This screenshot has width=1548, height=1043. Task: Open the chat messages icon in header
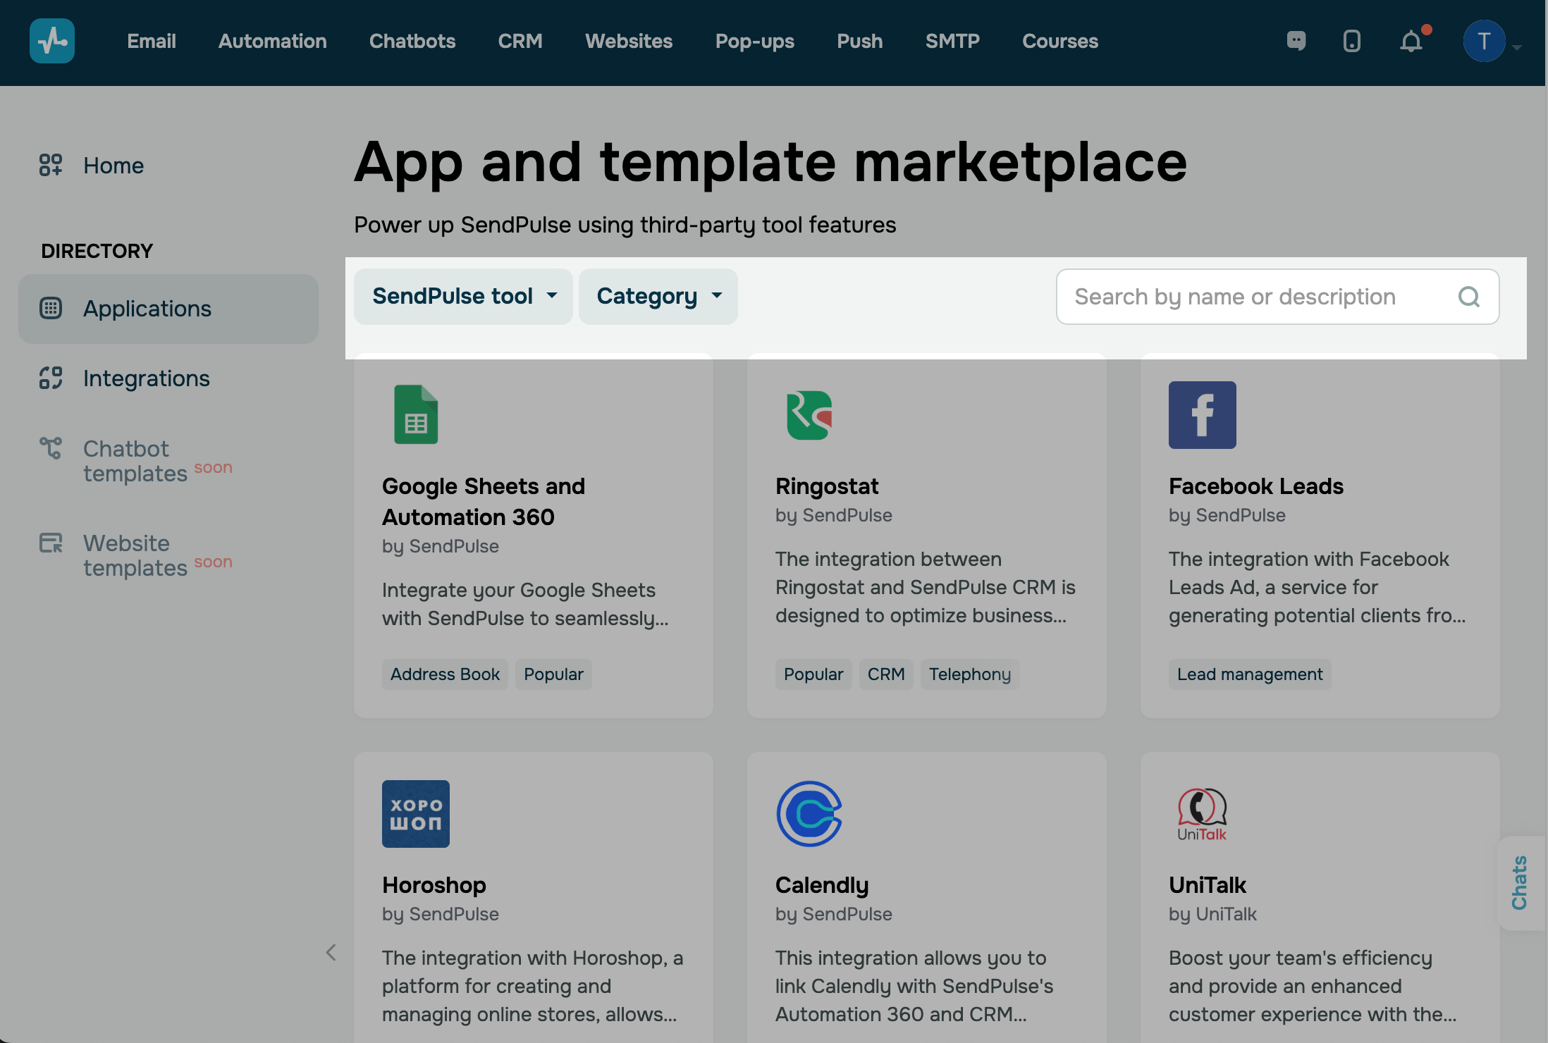(1296, 41)
